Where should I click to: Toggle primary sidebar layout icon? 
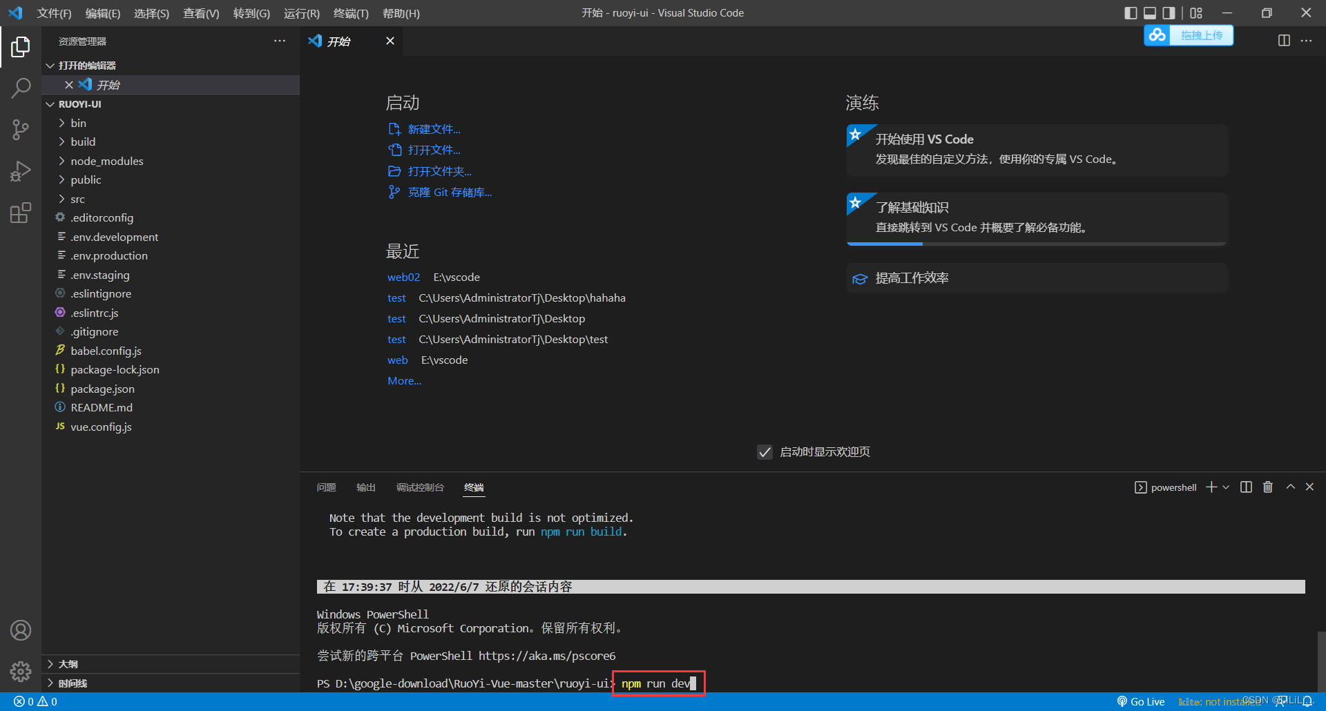[1131, 12]
